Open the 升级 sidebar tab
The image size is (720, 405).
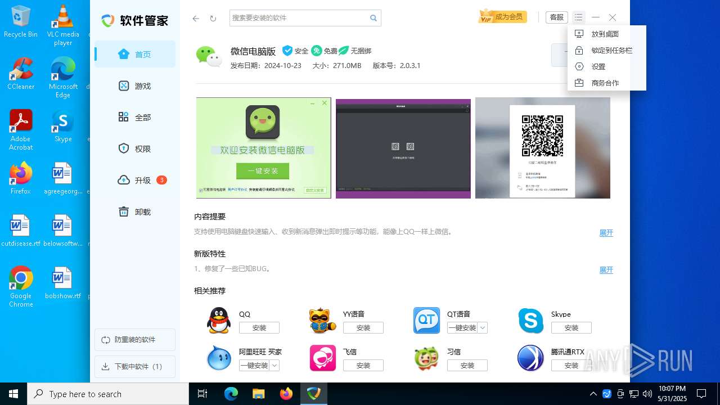(x=135, y=181)
